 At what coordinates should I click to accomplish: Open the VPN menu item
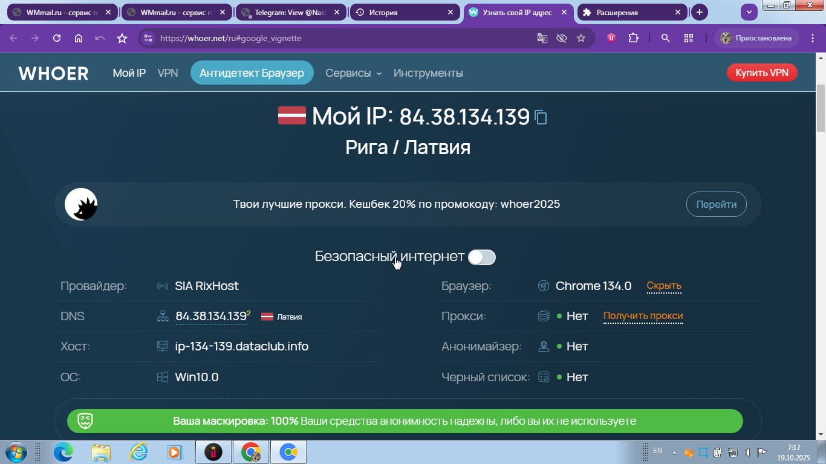(x=168, y=73)
